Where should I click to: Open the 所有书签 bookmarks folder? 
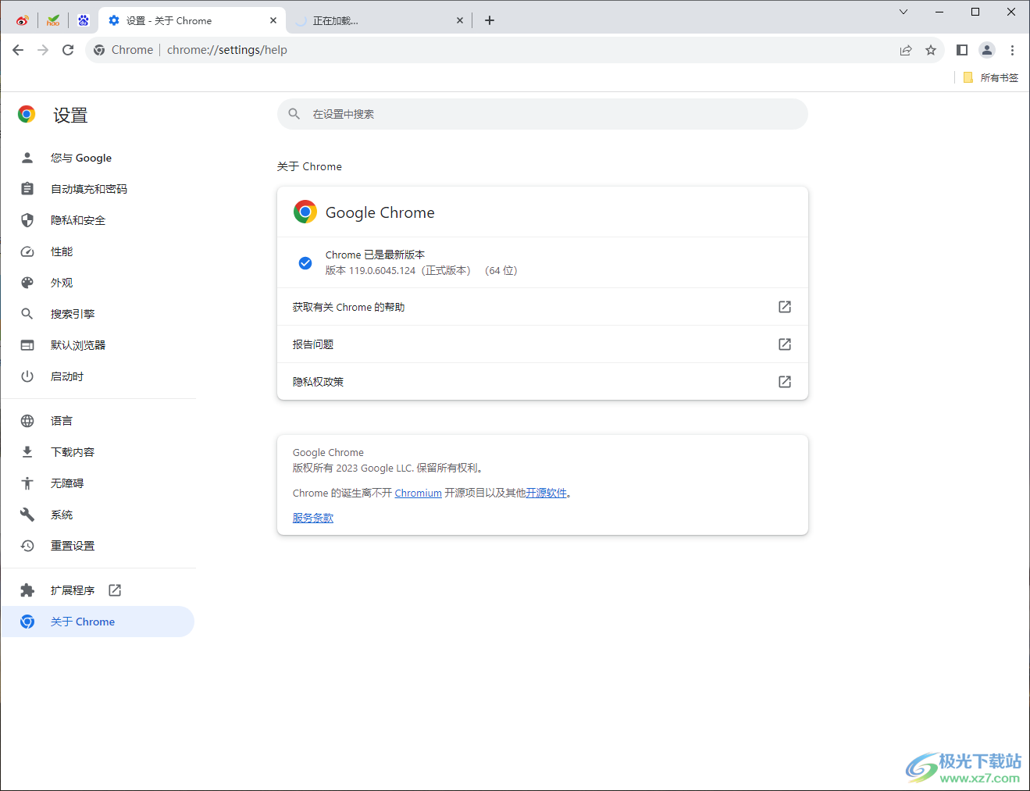[x=990, y=77]
